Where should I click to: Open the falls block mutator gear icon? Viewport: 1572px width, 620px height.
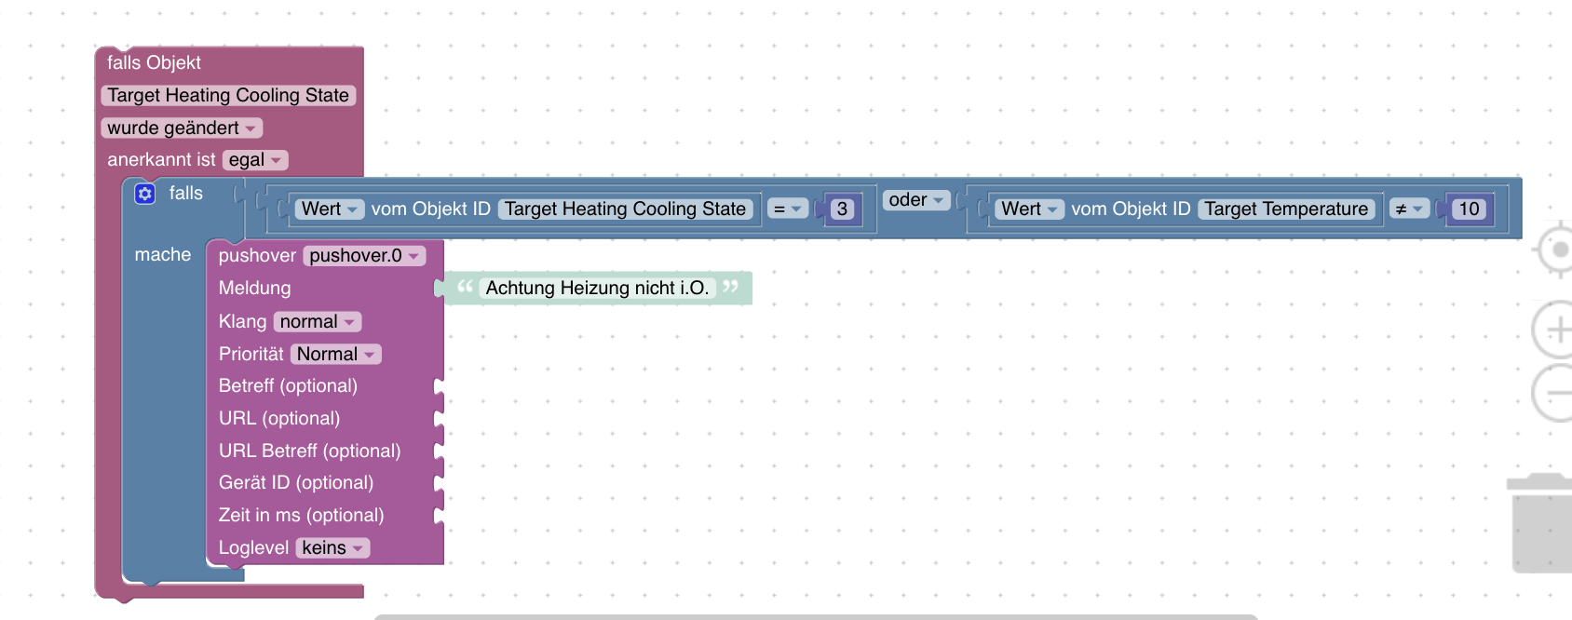click(144, 194)
